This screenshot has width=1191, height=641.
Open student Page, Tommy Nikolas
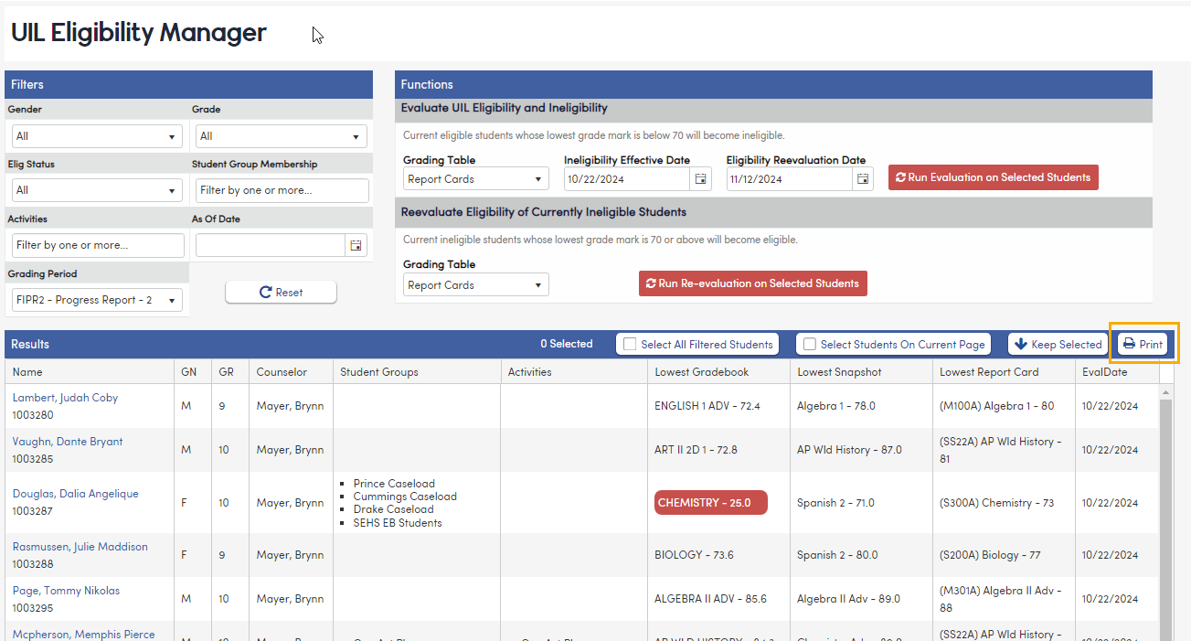click(66, 591)
